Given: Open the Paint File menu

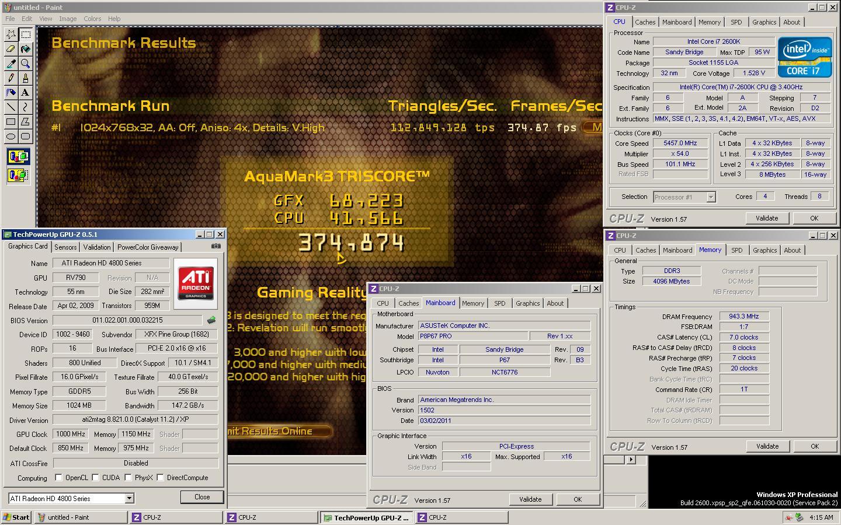Looking at the screenshot, I should click(10, 19).
